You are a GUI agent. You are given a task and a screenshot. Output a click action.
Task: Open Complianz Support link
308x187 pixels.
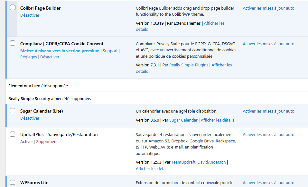[x=110, y=51]
